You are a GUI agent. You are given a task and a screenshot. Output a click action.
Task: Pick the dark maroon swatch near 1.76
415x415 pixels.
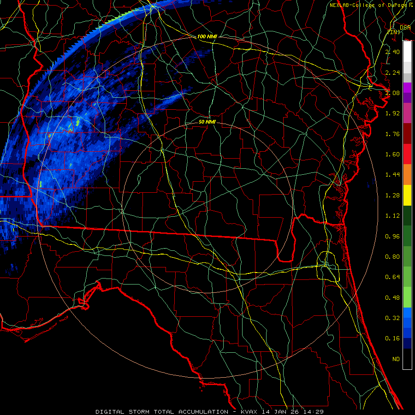(407, 134)
